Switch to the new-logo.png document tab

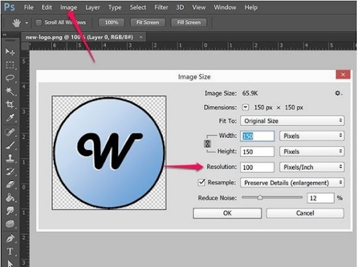pyautogui.click(x=79, y=37)
